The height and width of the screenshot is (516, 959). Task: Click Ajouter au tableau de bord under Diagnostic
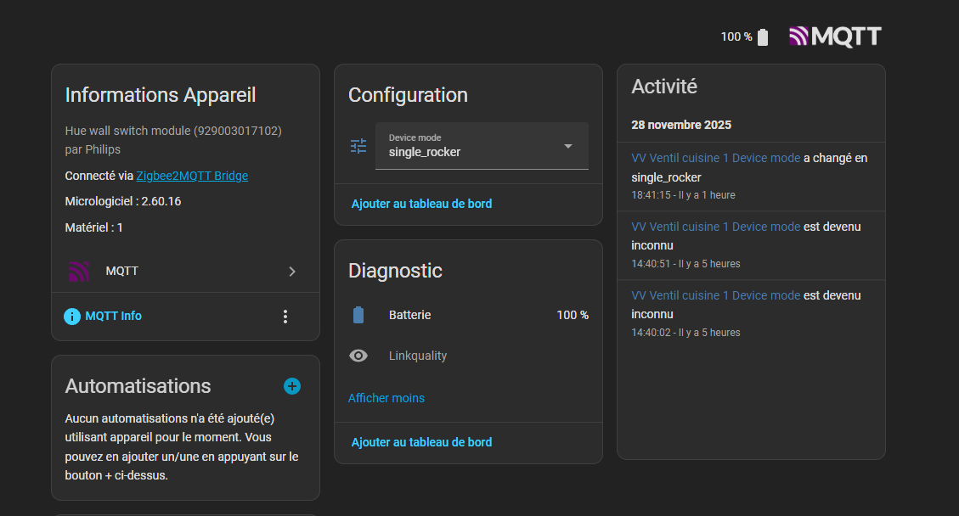point(421,442)
